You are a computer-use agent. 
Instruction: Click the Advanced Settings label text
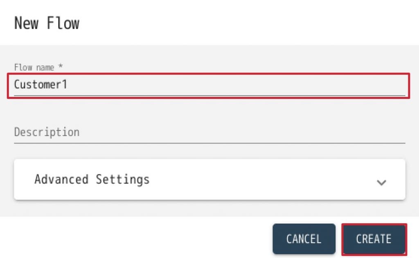click(x=92, y=179)
